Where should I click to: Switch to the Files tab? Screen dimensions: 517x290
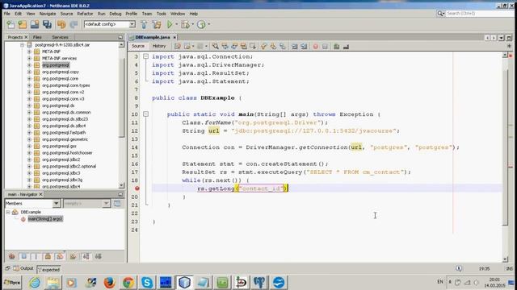pos(37,37)
